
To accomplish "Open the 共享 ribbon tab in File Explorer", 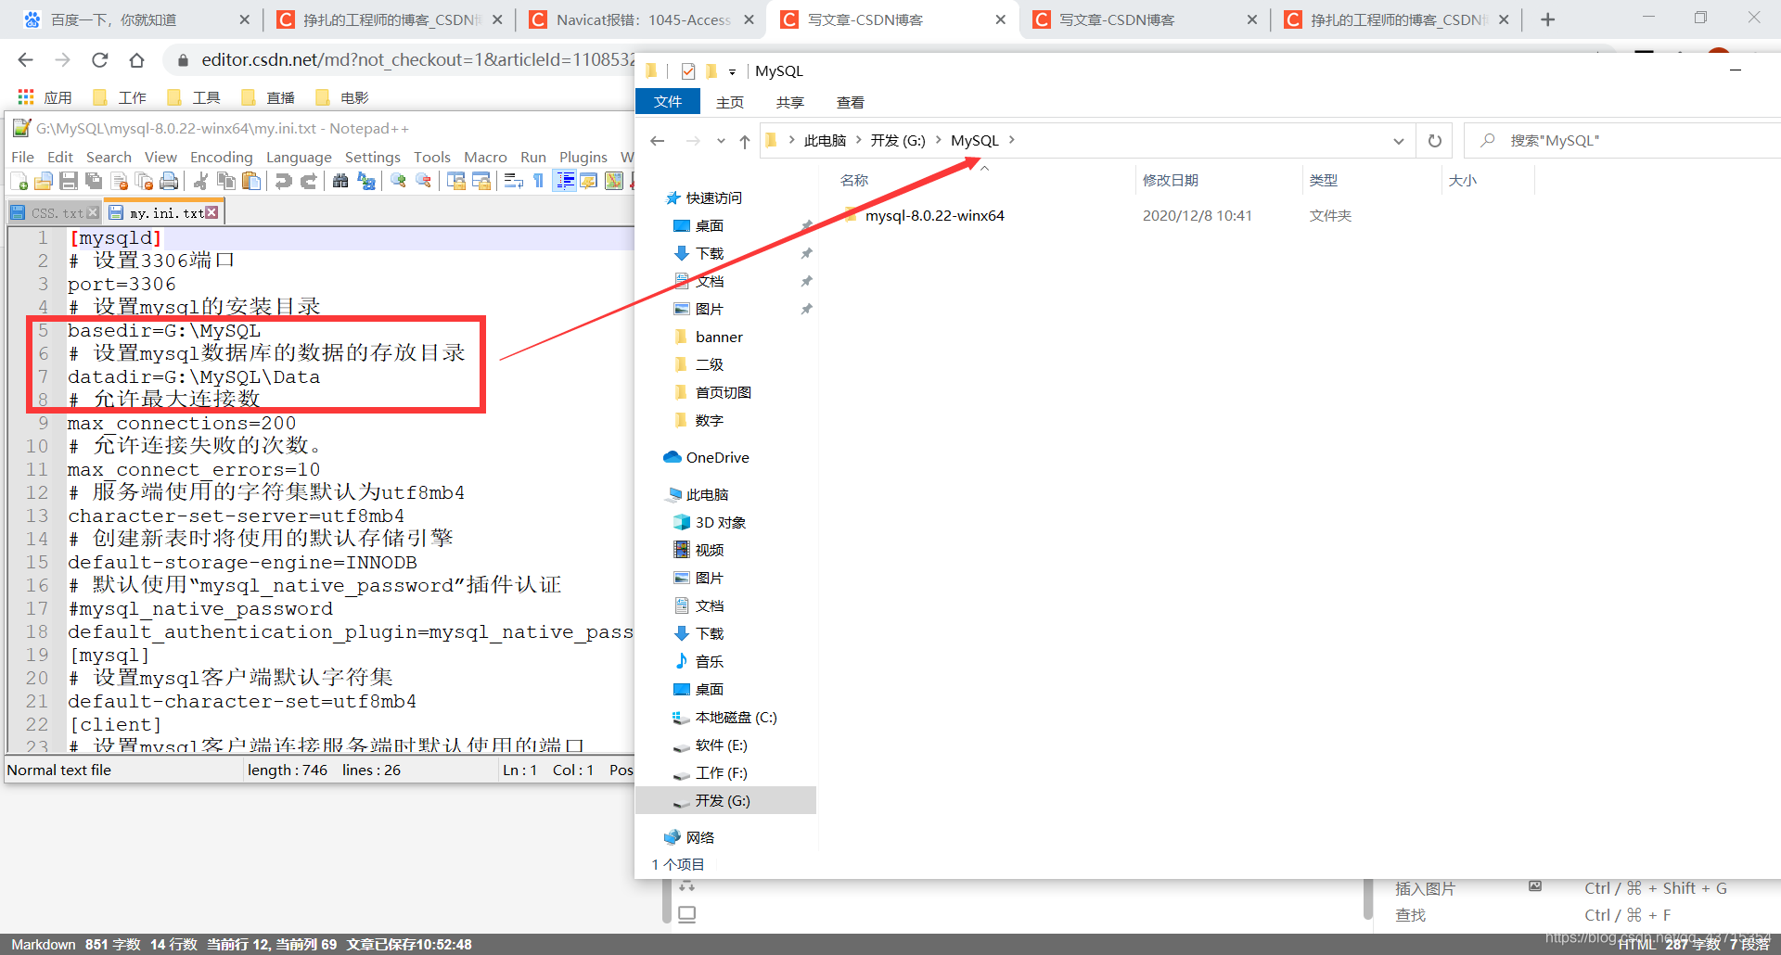I will [789, 102].
